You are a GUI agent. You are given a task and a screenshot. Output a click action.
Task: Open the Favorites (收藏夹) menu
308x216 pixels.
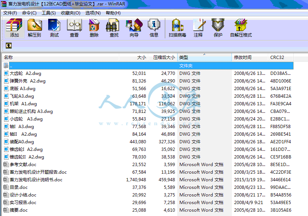tap(71, 13)
